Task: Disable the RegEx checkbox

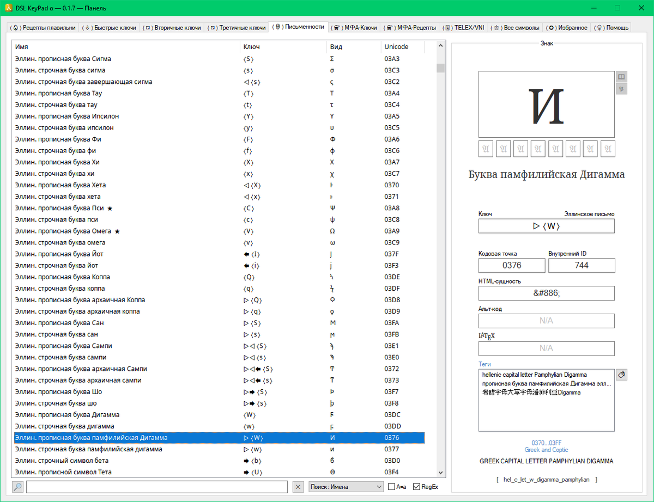Action: point(426,487)
